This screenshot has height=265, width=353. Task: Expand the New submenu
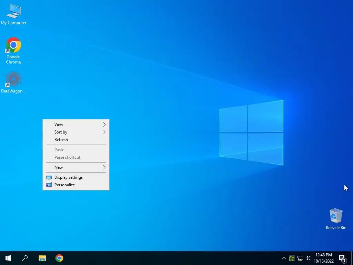[x=76, y=167]
